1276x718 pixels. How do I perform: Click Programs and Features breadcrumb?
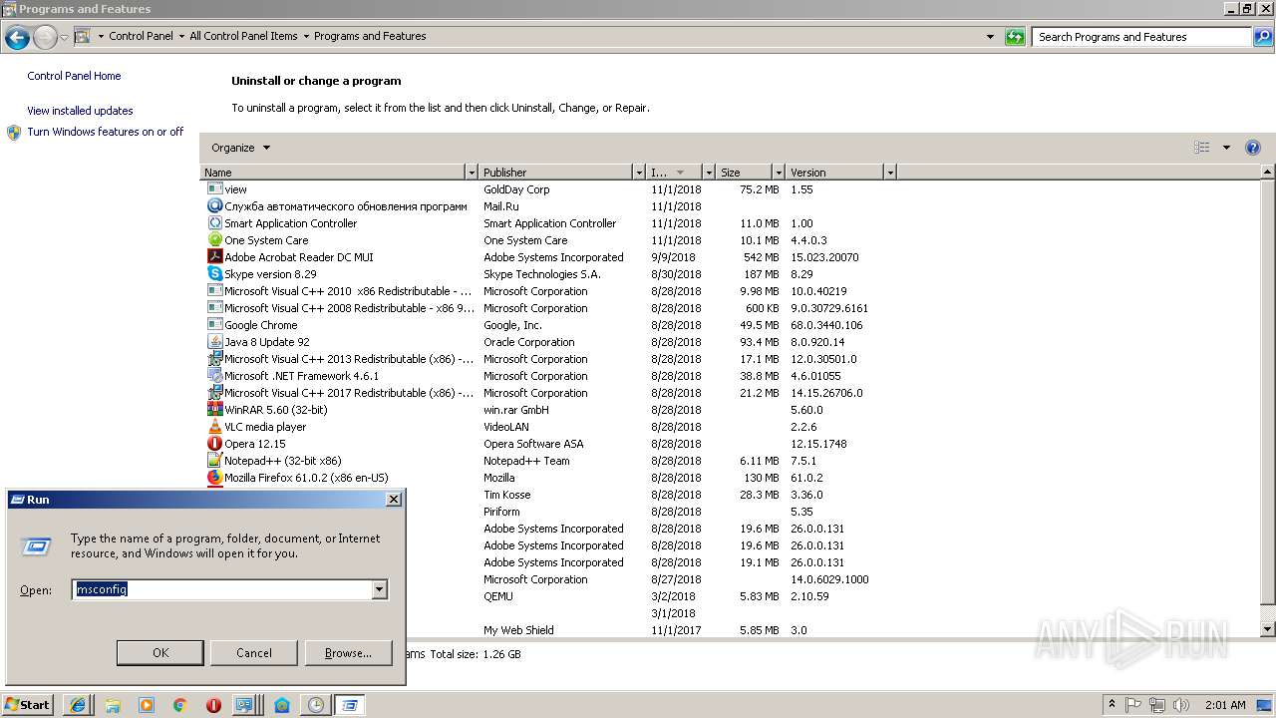pyautogui.click(x=370, y=36)
